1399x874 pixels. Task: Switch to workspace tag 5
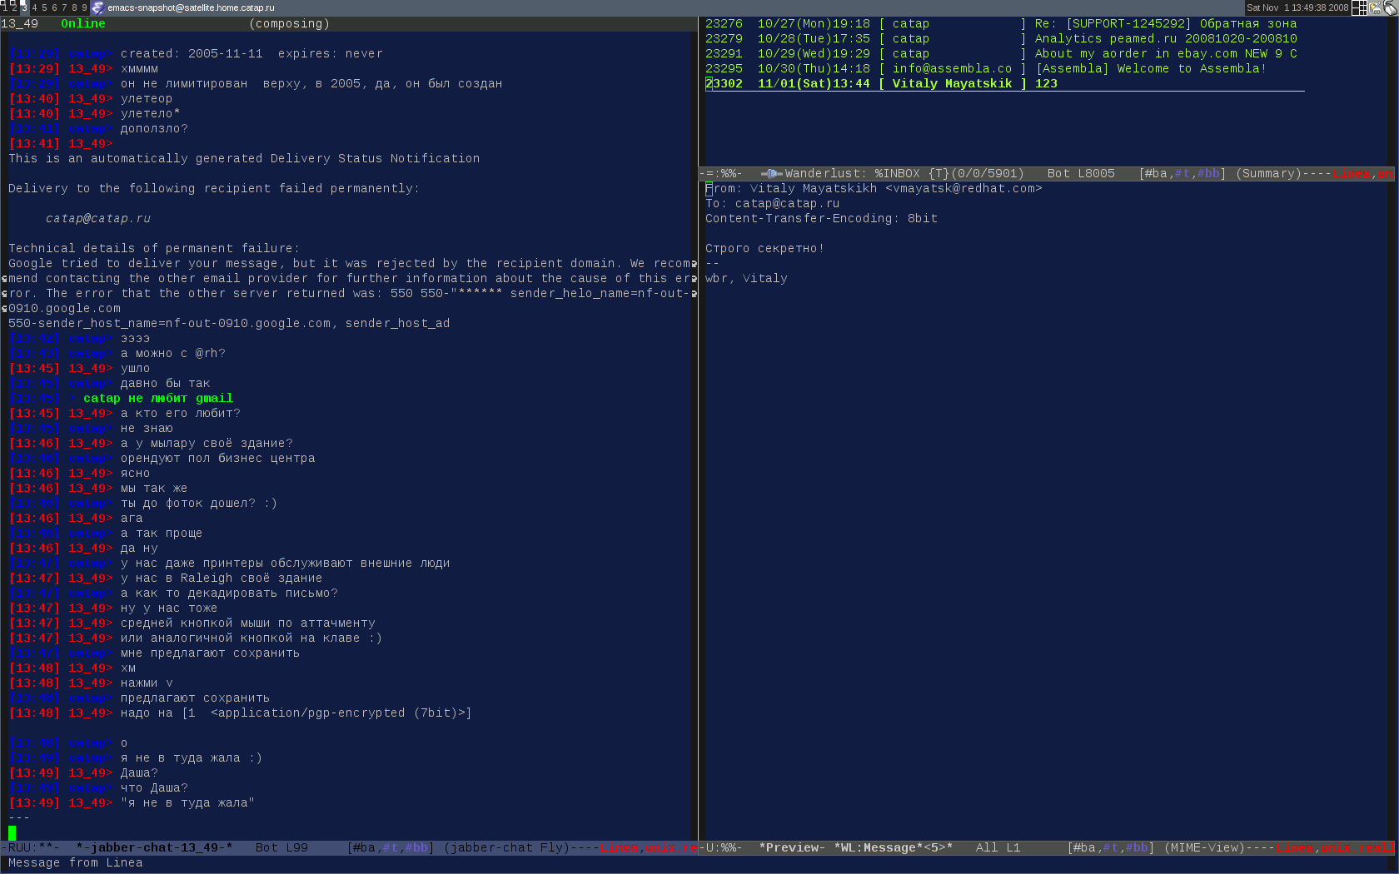point(44,7)
